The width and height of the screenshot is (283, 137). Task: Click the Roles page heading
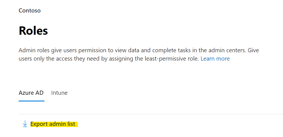[x=33, y=31]
